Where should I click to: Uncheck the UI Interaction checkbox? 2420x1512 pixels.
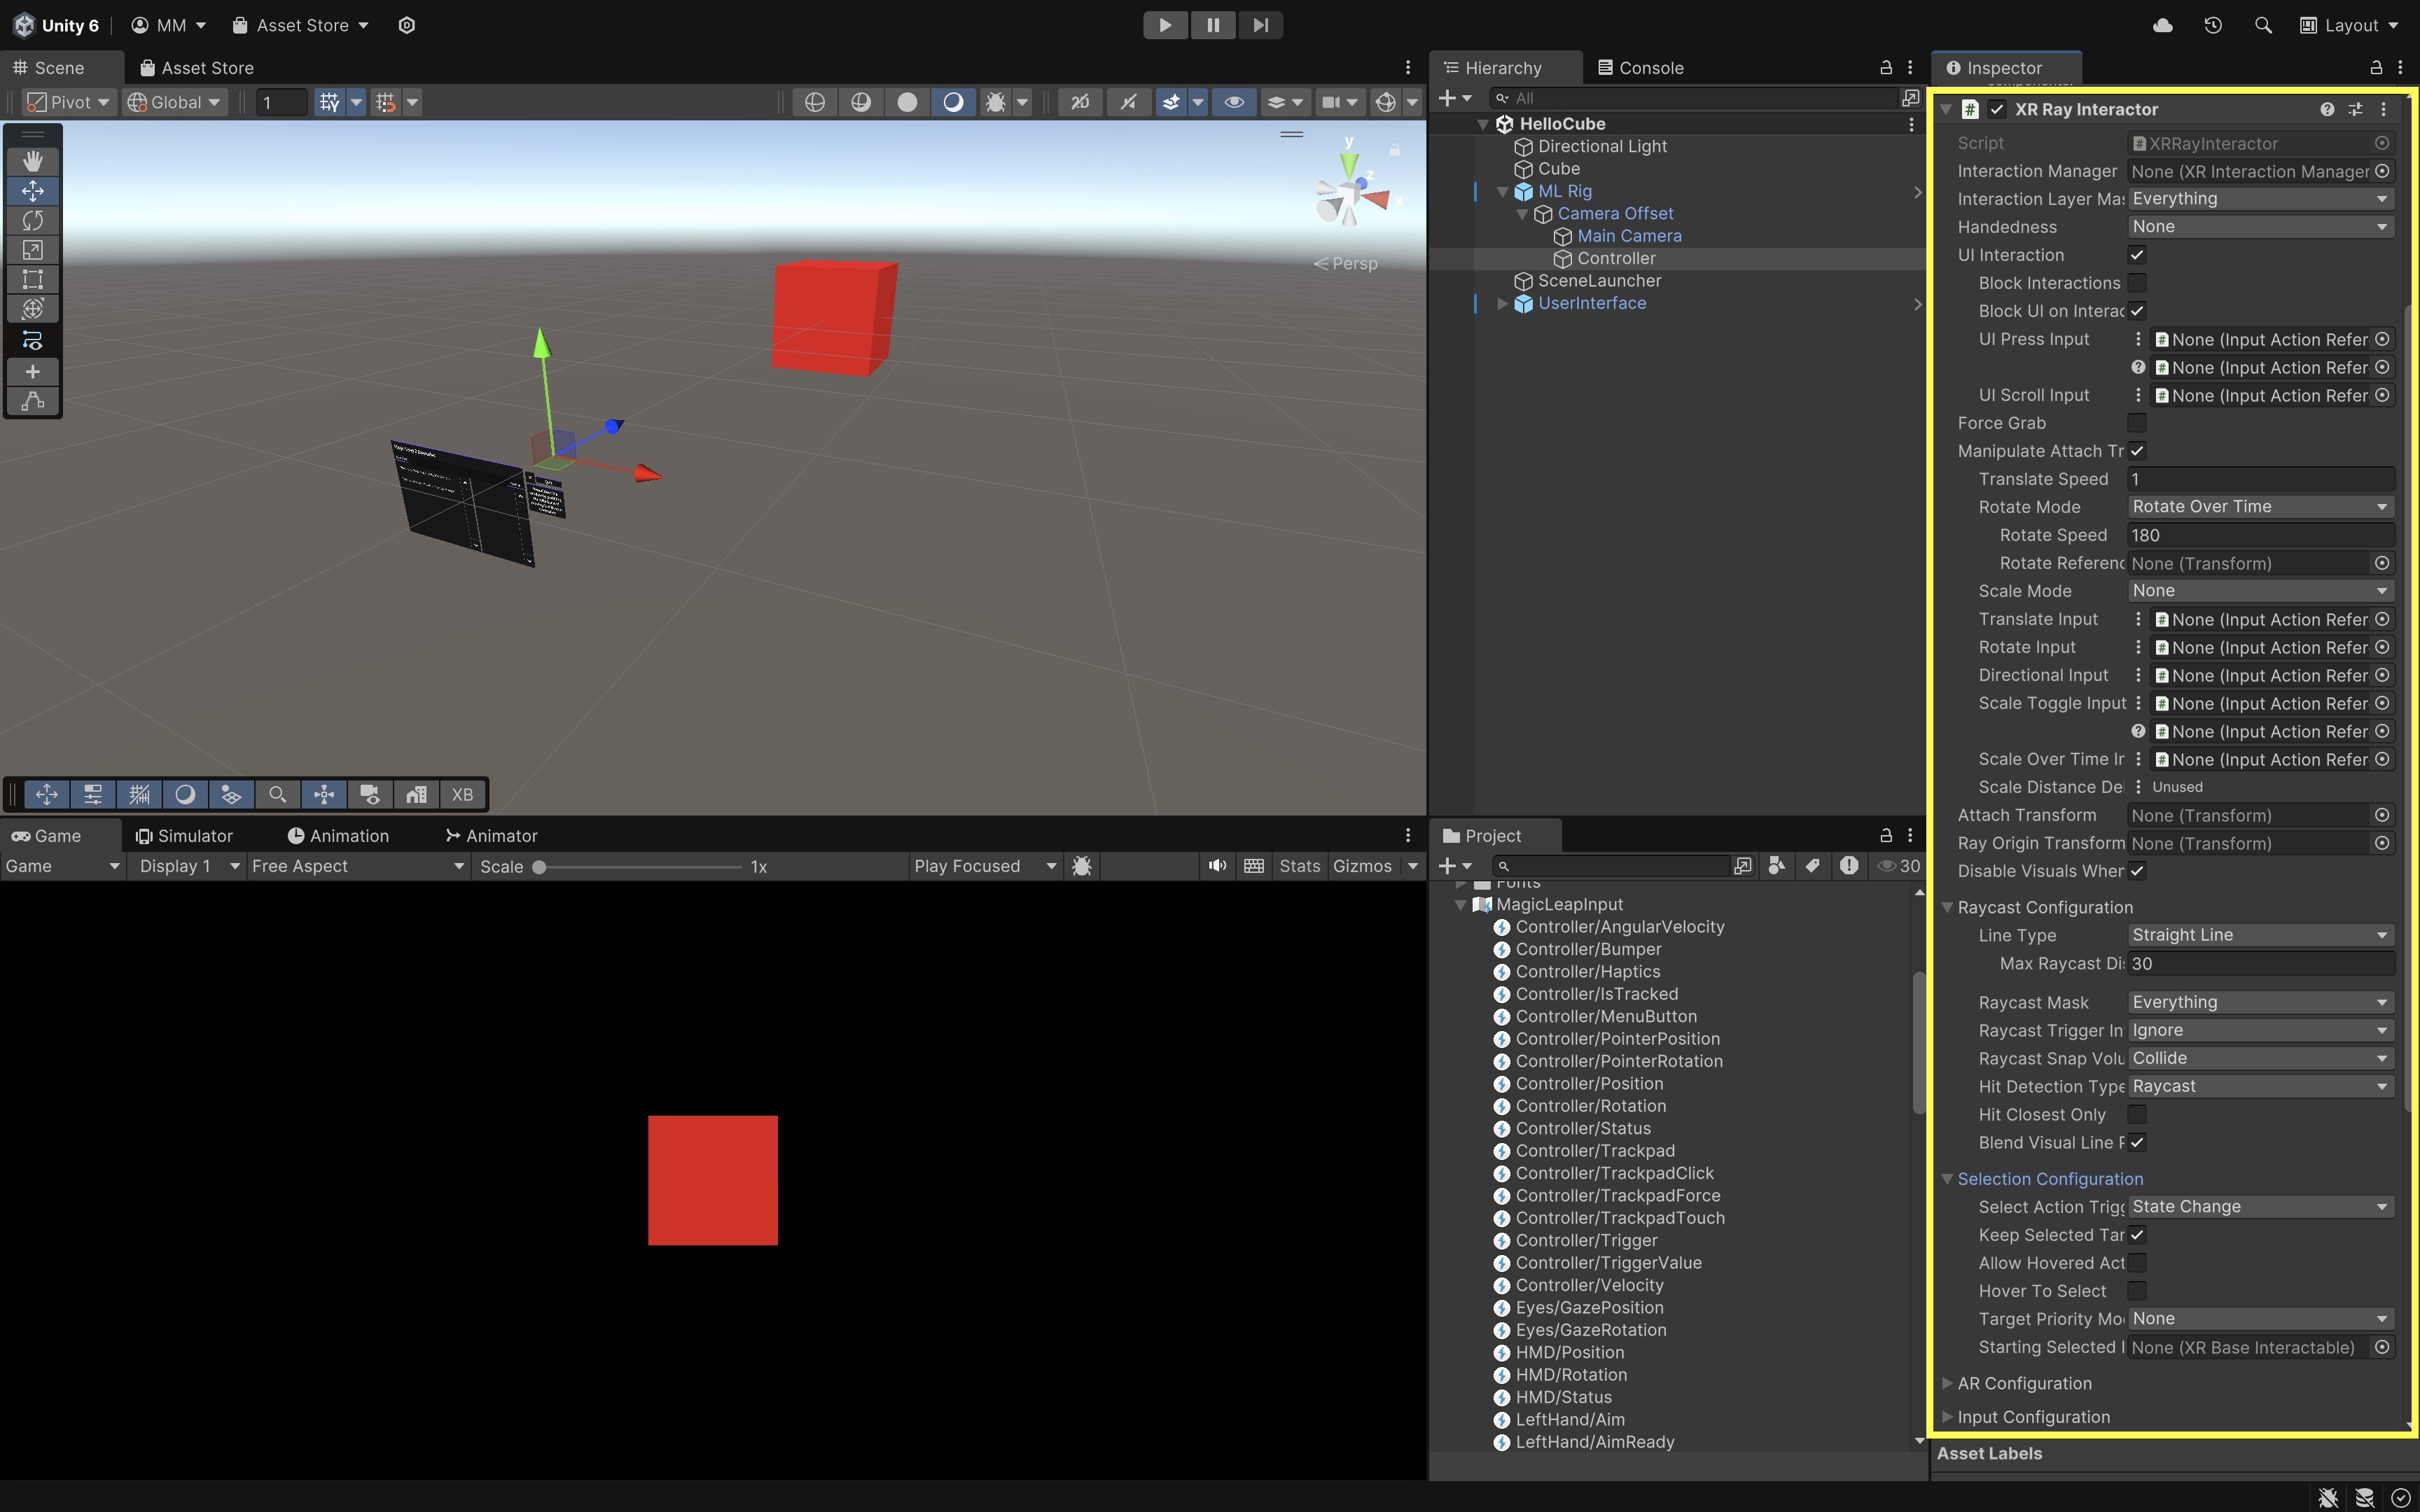[x=2137, y=255]
